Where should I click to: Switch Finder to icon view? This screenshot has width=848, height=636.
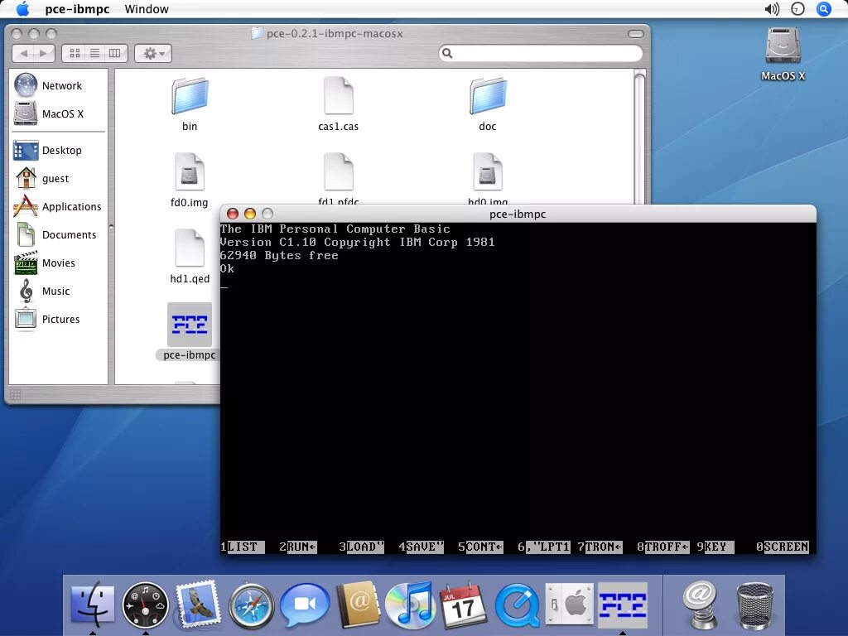point(74,52)
